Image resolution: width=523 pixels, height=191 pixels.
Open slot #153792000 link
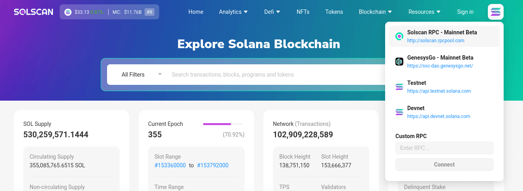tap(213, 165)
